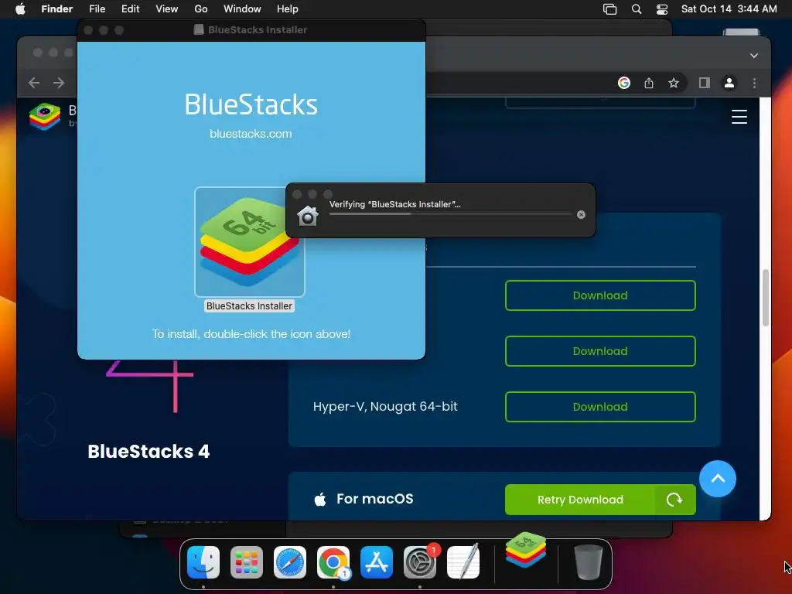This screenshot has height=594, width=792.
Task: Download the Hyper-V, Nougat 64-bit version
Action: tap(600, 407)
